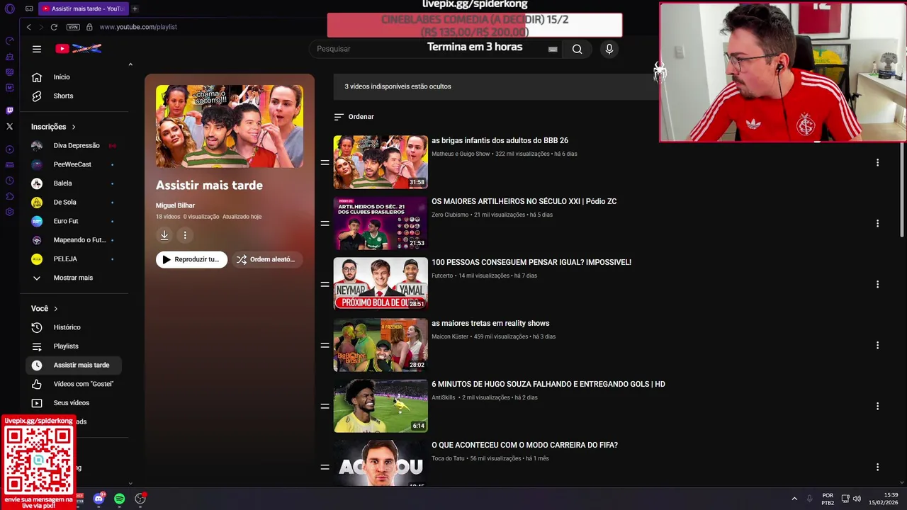The width and height of the screenshot is (907, 510).
Task: Click Ordem aleatória shuffle button
Action: pyautogui.click(x=266, y=259)
